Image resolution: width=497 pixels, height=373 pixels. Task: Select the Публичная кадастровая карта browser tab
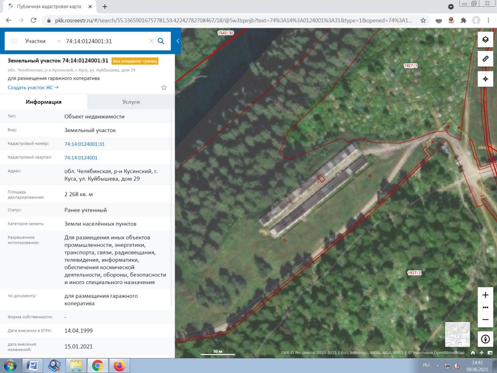(49, 6)
